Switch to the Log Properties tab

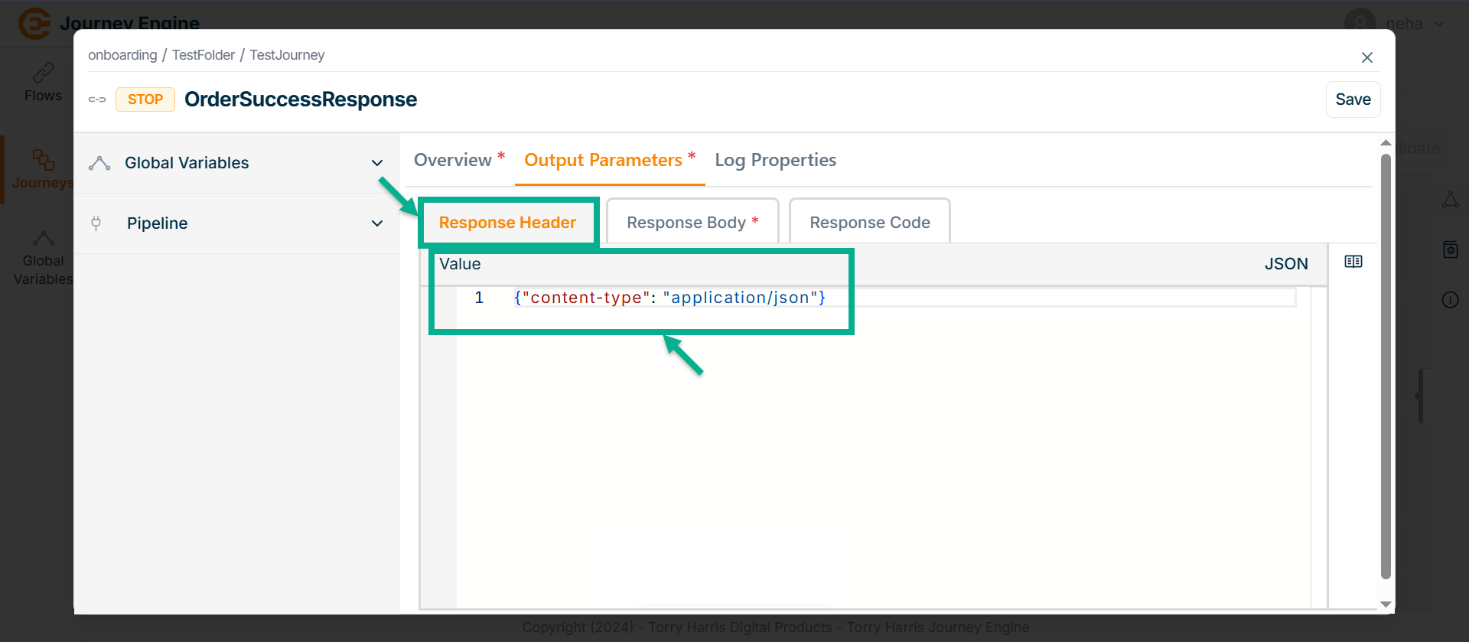point(775,160)
